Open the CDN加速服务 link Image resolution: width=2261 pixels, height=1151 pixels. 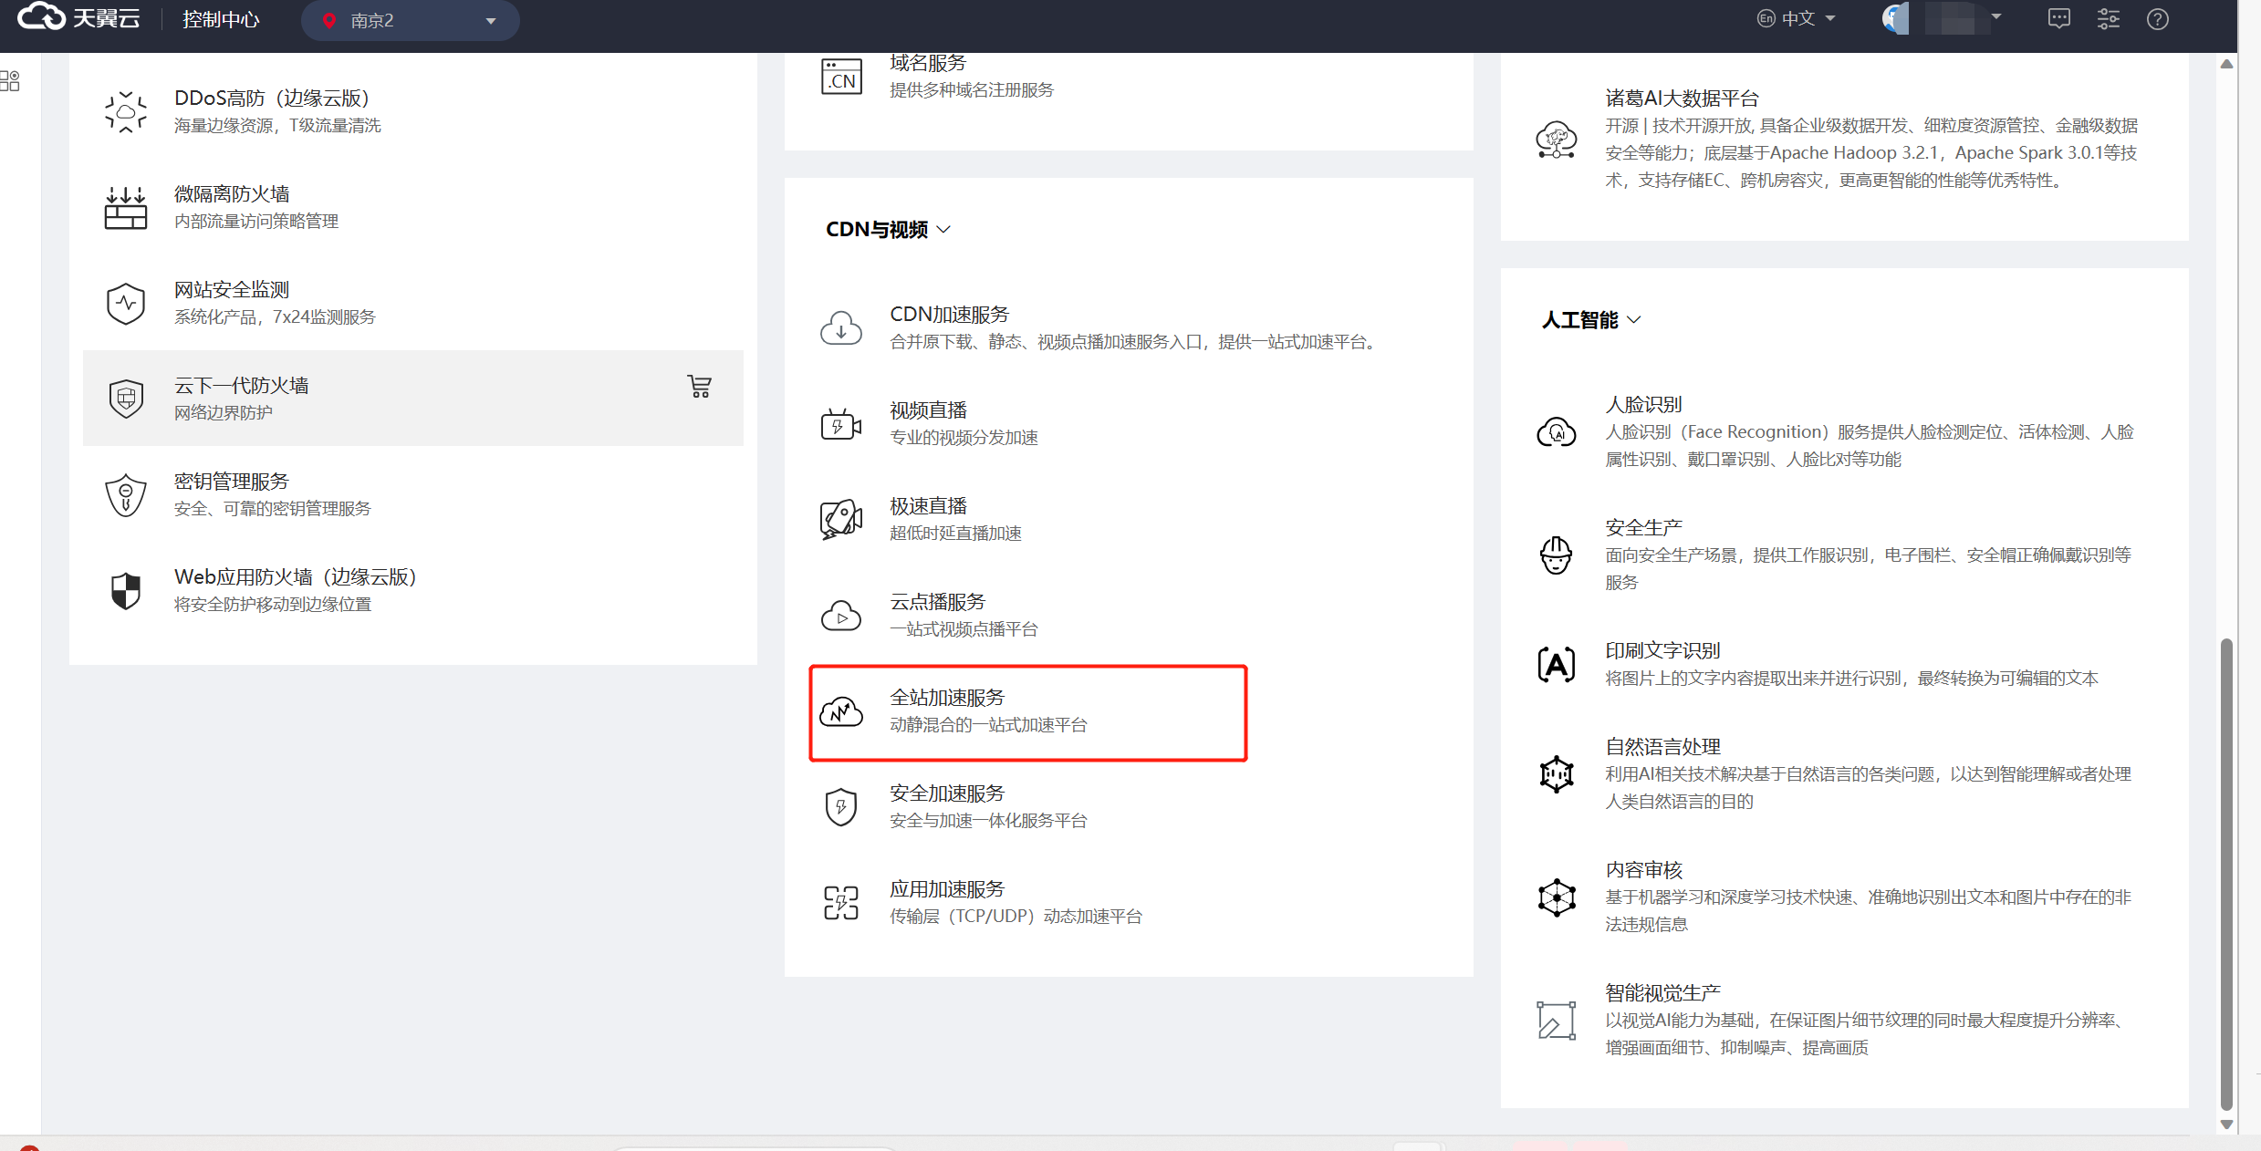(949, 315)
